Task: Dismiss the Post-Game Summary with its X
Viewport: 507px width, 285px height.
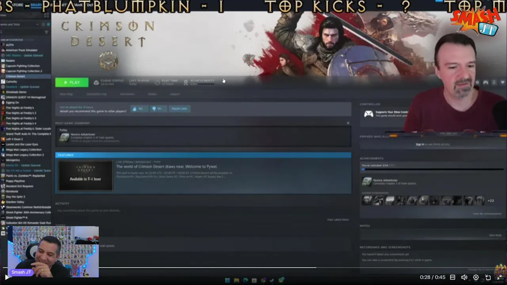Action: pos(348,123)
